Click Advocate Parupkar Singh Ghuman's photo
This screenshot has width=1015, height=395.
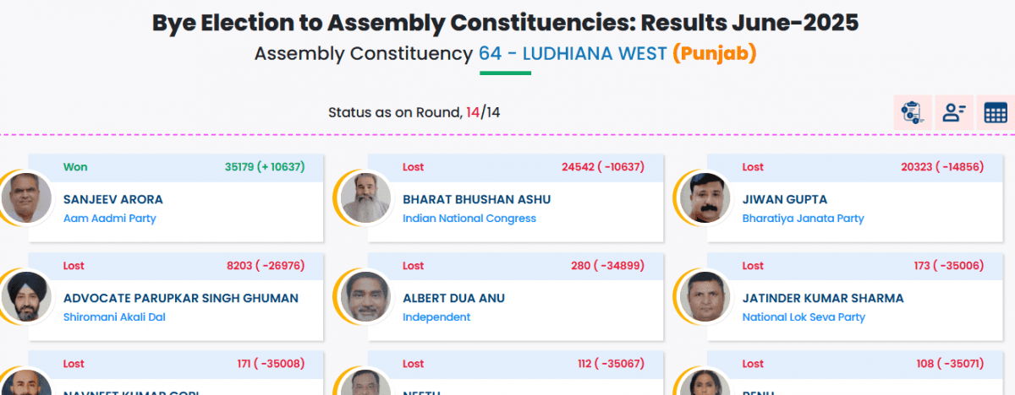[x=27, y=296]
